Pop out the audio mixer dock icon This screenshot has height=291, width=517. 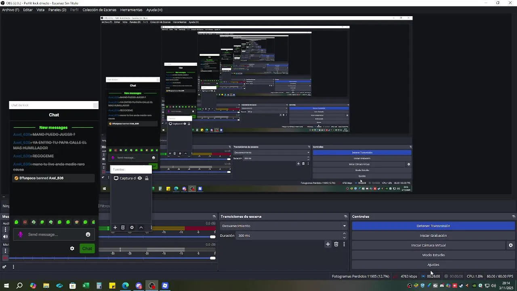[214, 217]
